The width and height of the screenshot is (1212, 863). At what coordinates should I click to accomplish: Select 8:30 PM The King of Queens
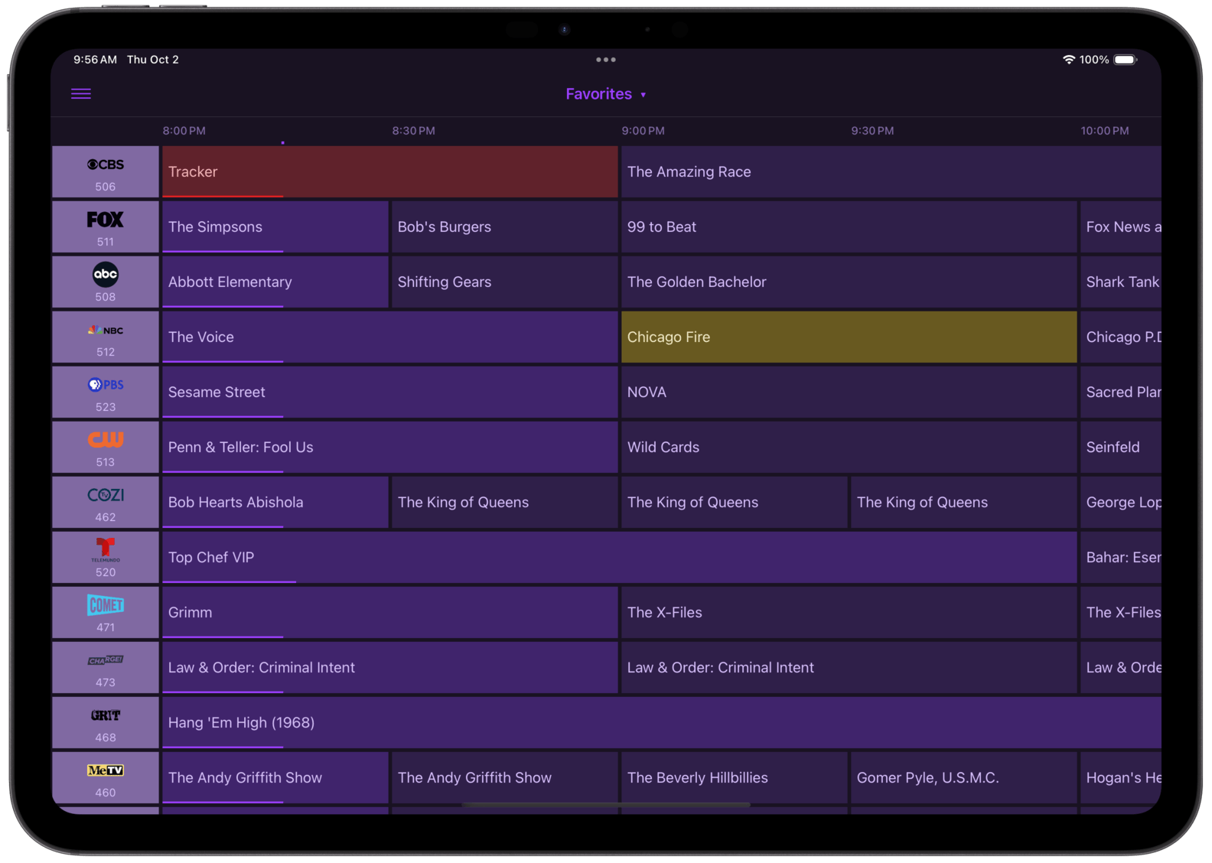504,503
